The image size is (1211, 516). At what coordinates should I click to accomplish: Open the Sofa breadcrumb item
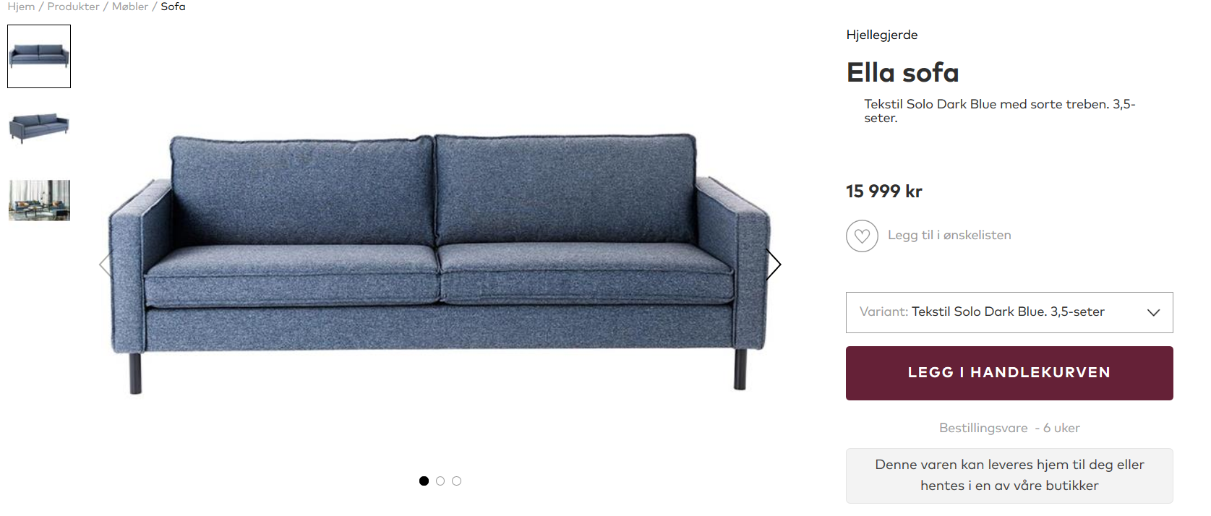(173, 7)
